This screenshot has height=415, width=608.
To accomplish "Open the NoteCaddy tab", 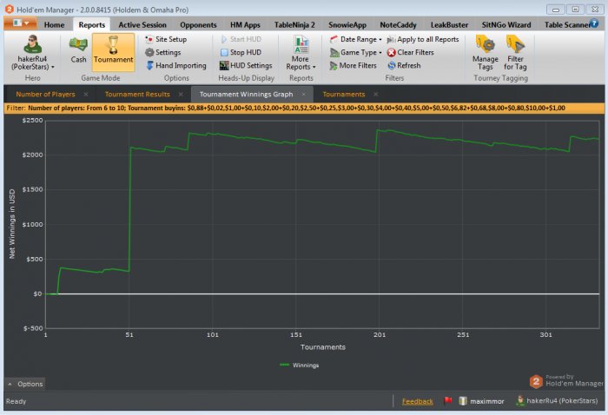I will [398, 25].
